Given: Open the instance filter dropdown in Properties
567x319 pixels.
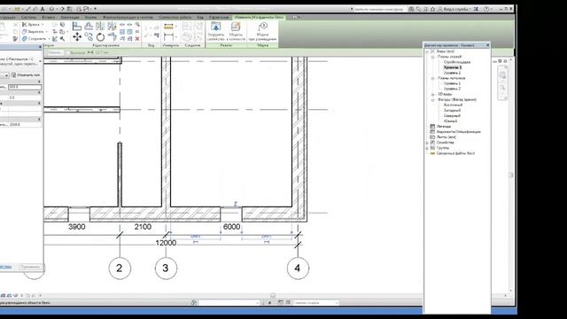Looking at the screenshot, I should (6, 75).
